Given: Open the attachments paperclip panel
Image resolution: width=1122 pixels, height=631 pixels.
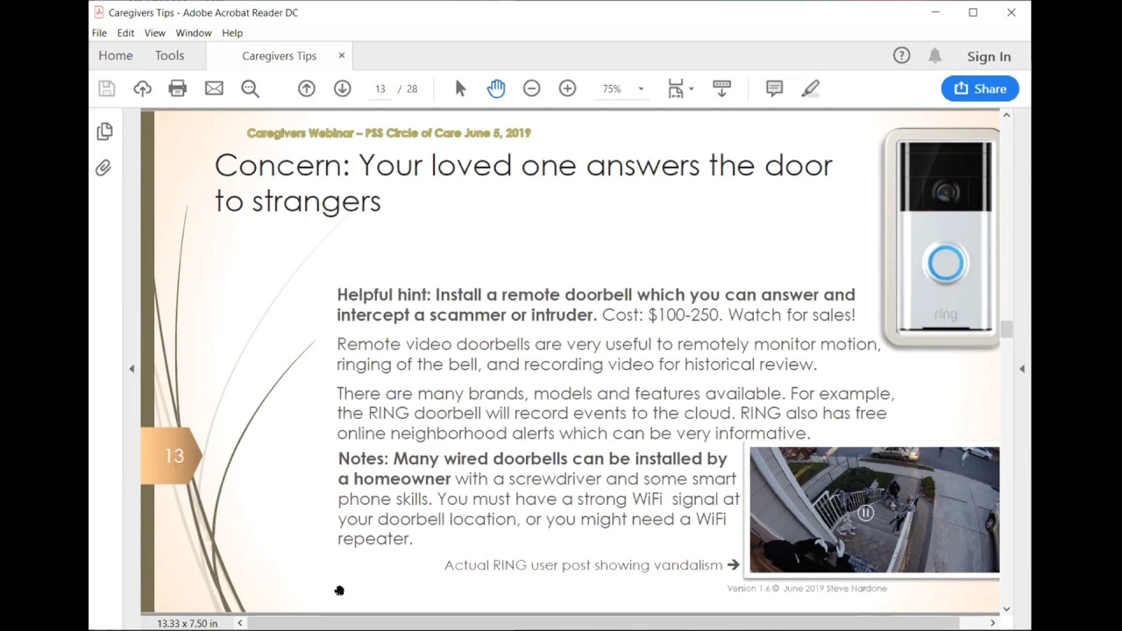Looking at the screenshot, I should (x=103, y=167).
